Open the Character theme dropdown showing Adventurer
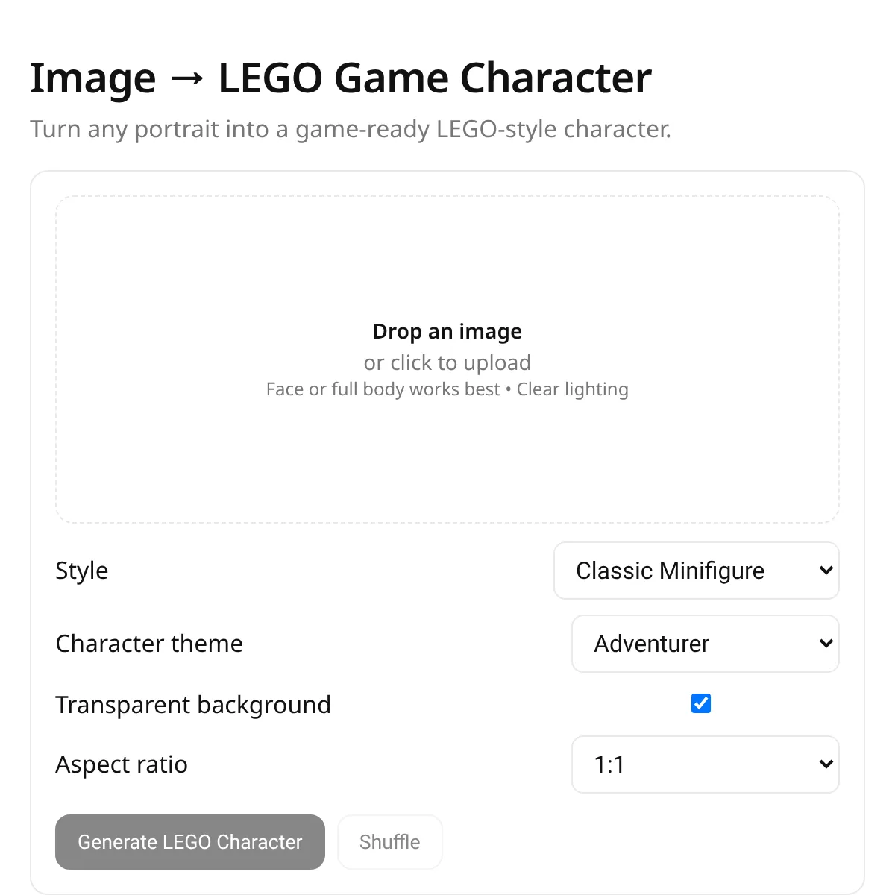Image resolution: width=895 pixels, height=895 pixels. (x=706, y=644)
